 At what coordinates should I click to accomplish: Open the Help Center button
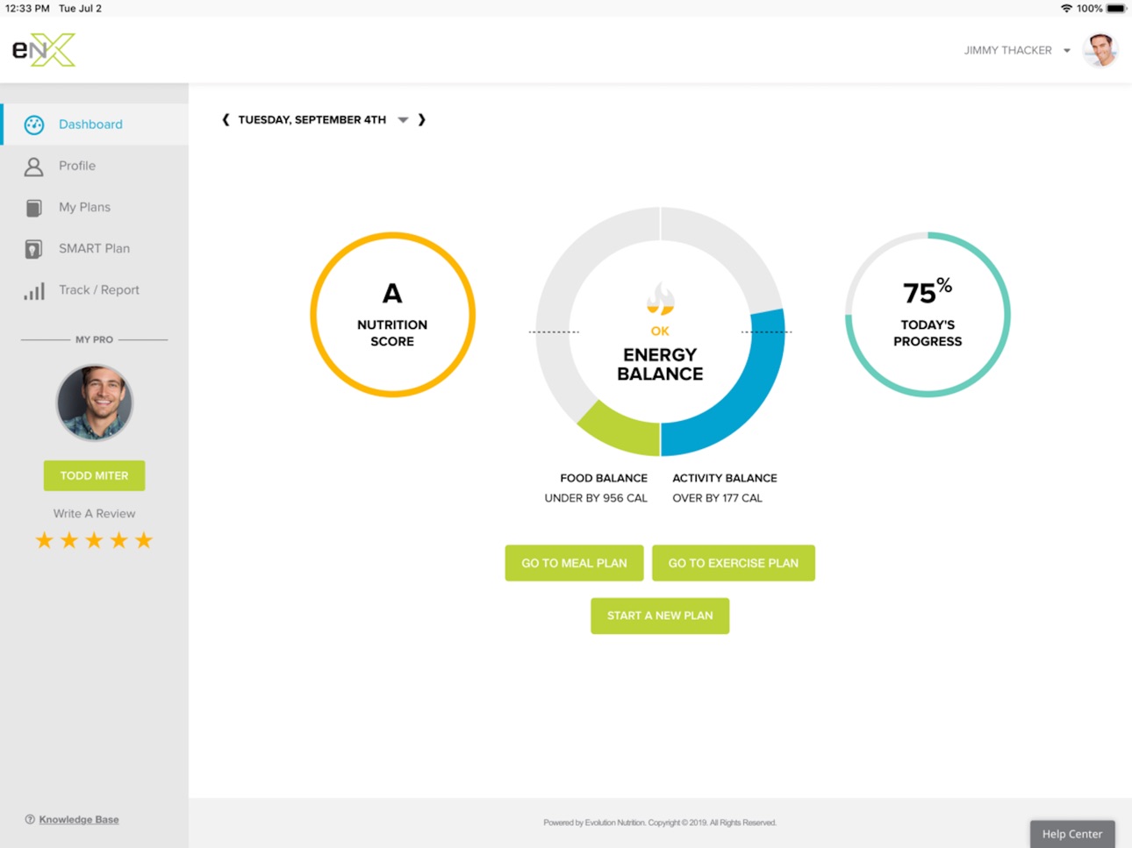tap(1072, 834)
